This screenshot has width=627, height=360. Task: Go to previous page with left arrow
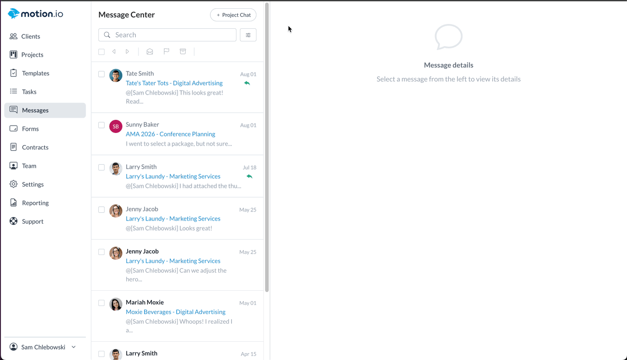(114, 51)
